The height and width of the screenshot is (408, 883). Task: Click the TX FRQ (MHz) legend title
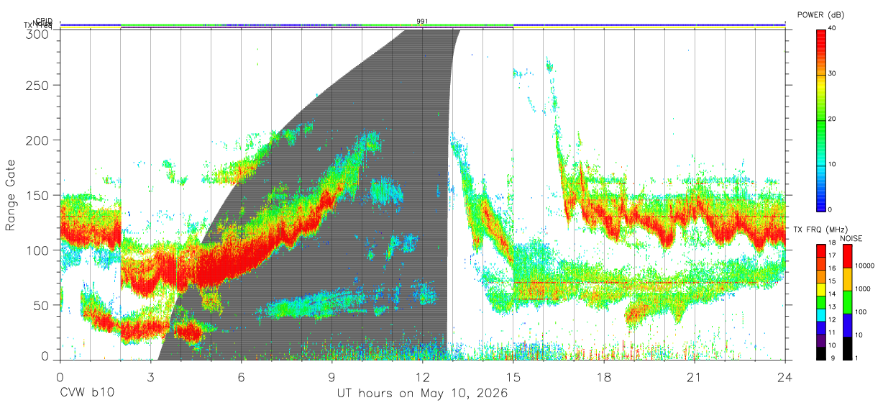click(819, 230)
